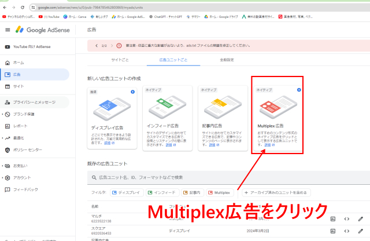The width and height of the screenshot is (370, 241).
Task: Open the ホーム – Google AdS… bookmark
Action: [x=128, y=17]
